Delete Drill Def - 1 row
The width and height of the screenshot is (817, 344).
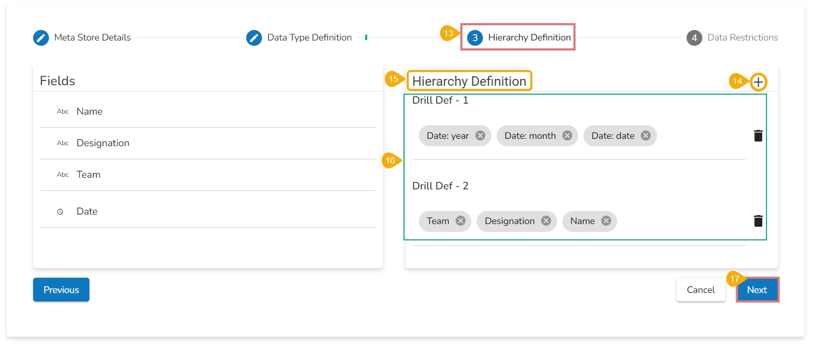pyautogui.click(x=758, y=136)
